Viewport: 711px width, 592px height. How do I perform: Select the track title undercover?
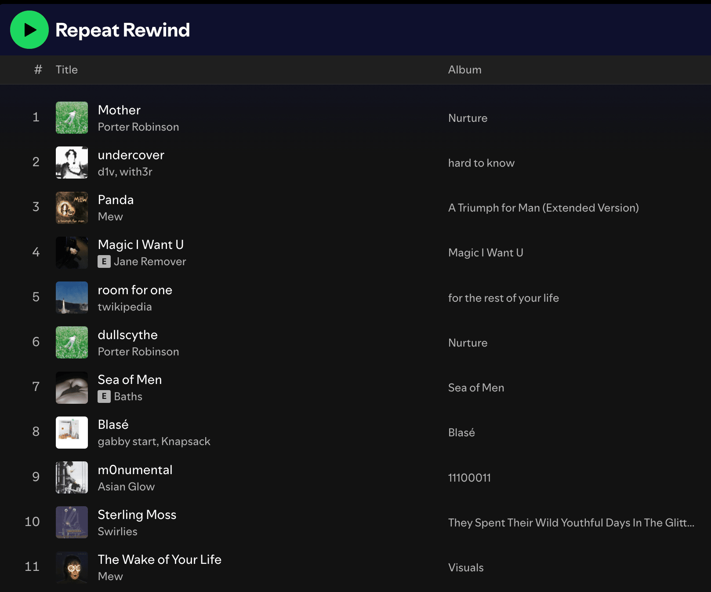[x=131, y=155]
